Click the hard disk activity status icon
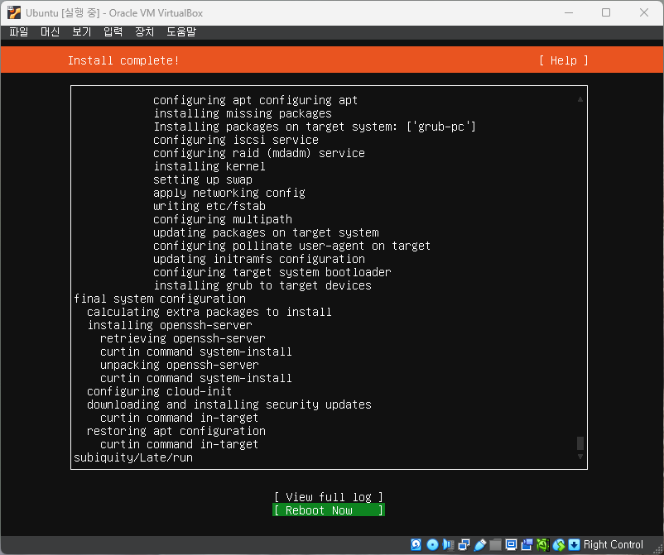 (x=416, y=544)
